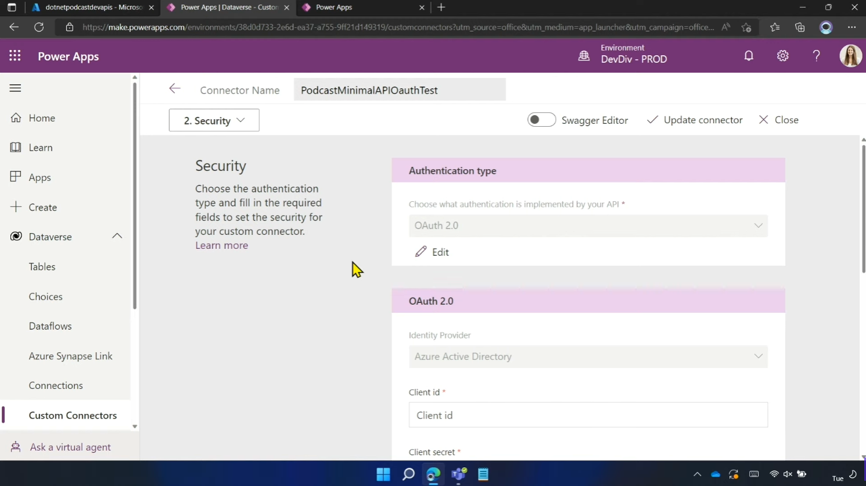This screenshot has width=866, height=486.
Task: Open the Power Apps app launcher waffle
Action: [x=15, y=56]
